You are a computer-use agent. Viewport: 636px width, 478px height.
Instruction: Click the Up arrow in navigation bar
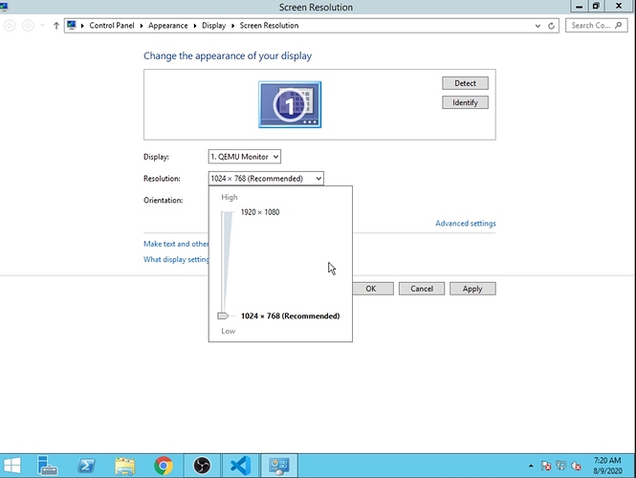pyautogui.click(x=57, y=26)
